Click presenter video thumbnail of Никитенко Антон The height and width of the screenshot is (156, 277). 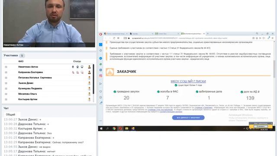point(49,23)
